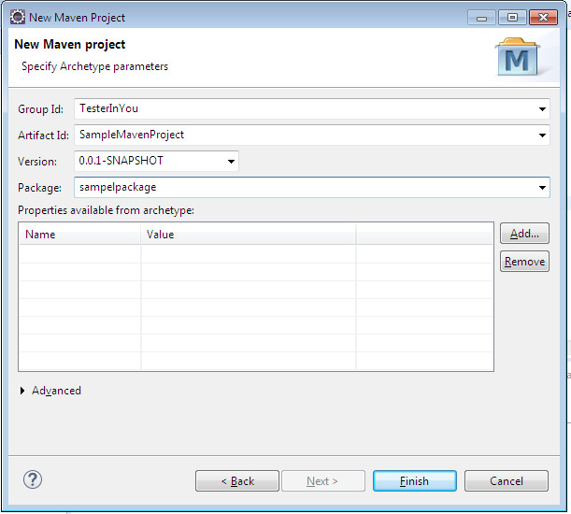571x514 pixels.
Task: Click the Eclipse icon in title bar
Action: click(18, 17)
